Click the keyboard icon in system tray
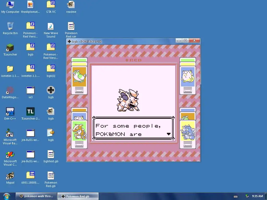 236,196
